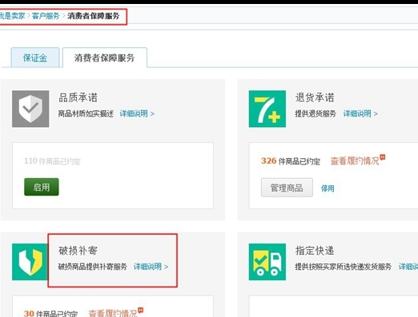The width and height of the screenshot is (418, 317).
Task: Click the 退货承诺 7+ green icon
Action: (267, 109)
